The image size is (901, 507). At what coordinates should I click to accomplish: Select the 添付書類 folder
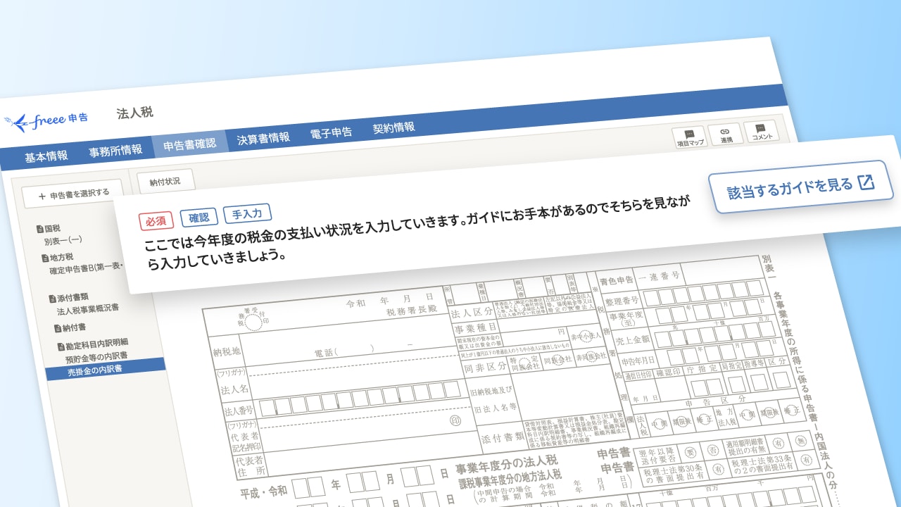click(69, 298)
